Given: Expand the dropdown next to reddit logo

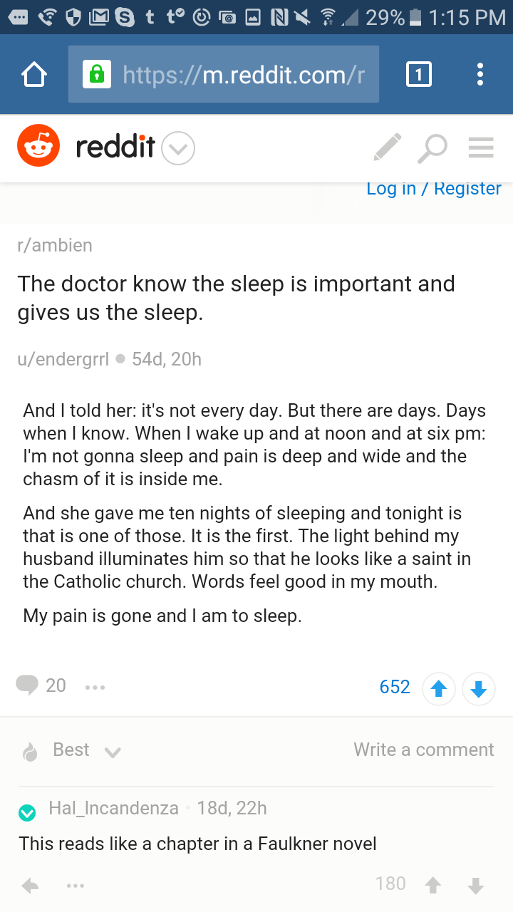Looking at the screenshot, I should point(178,148).
